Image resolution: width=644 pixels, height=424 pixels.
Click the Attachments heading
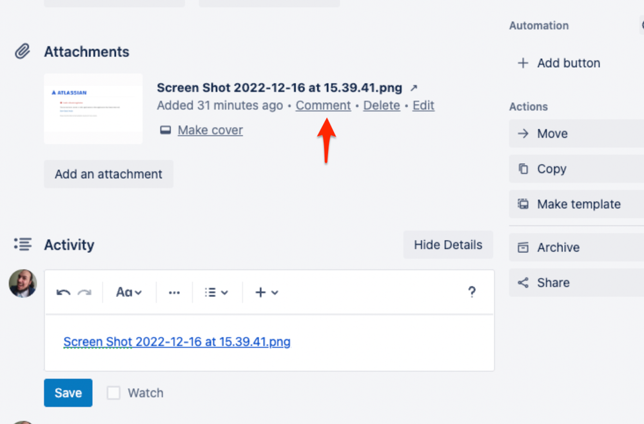(86, 52)
